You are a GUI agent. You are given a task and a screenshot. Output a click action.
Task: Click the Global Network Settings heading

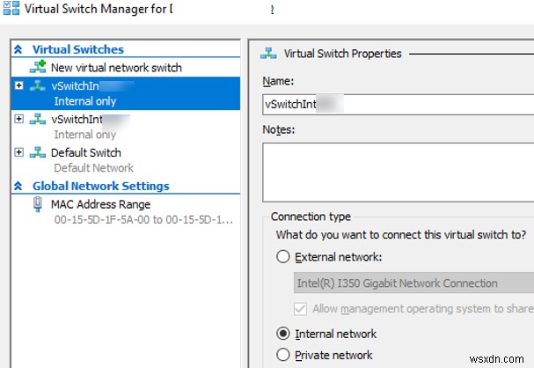101,186
